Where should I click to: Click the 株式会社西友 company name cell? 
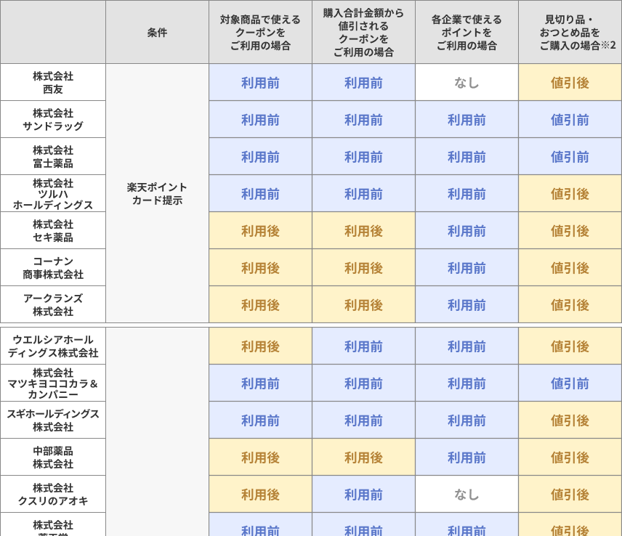[x=52, y=81]
